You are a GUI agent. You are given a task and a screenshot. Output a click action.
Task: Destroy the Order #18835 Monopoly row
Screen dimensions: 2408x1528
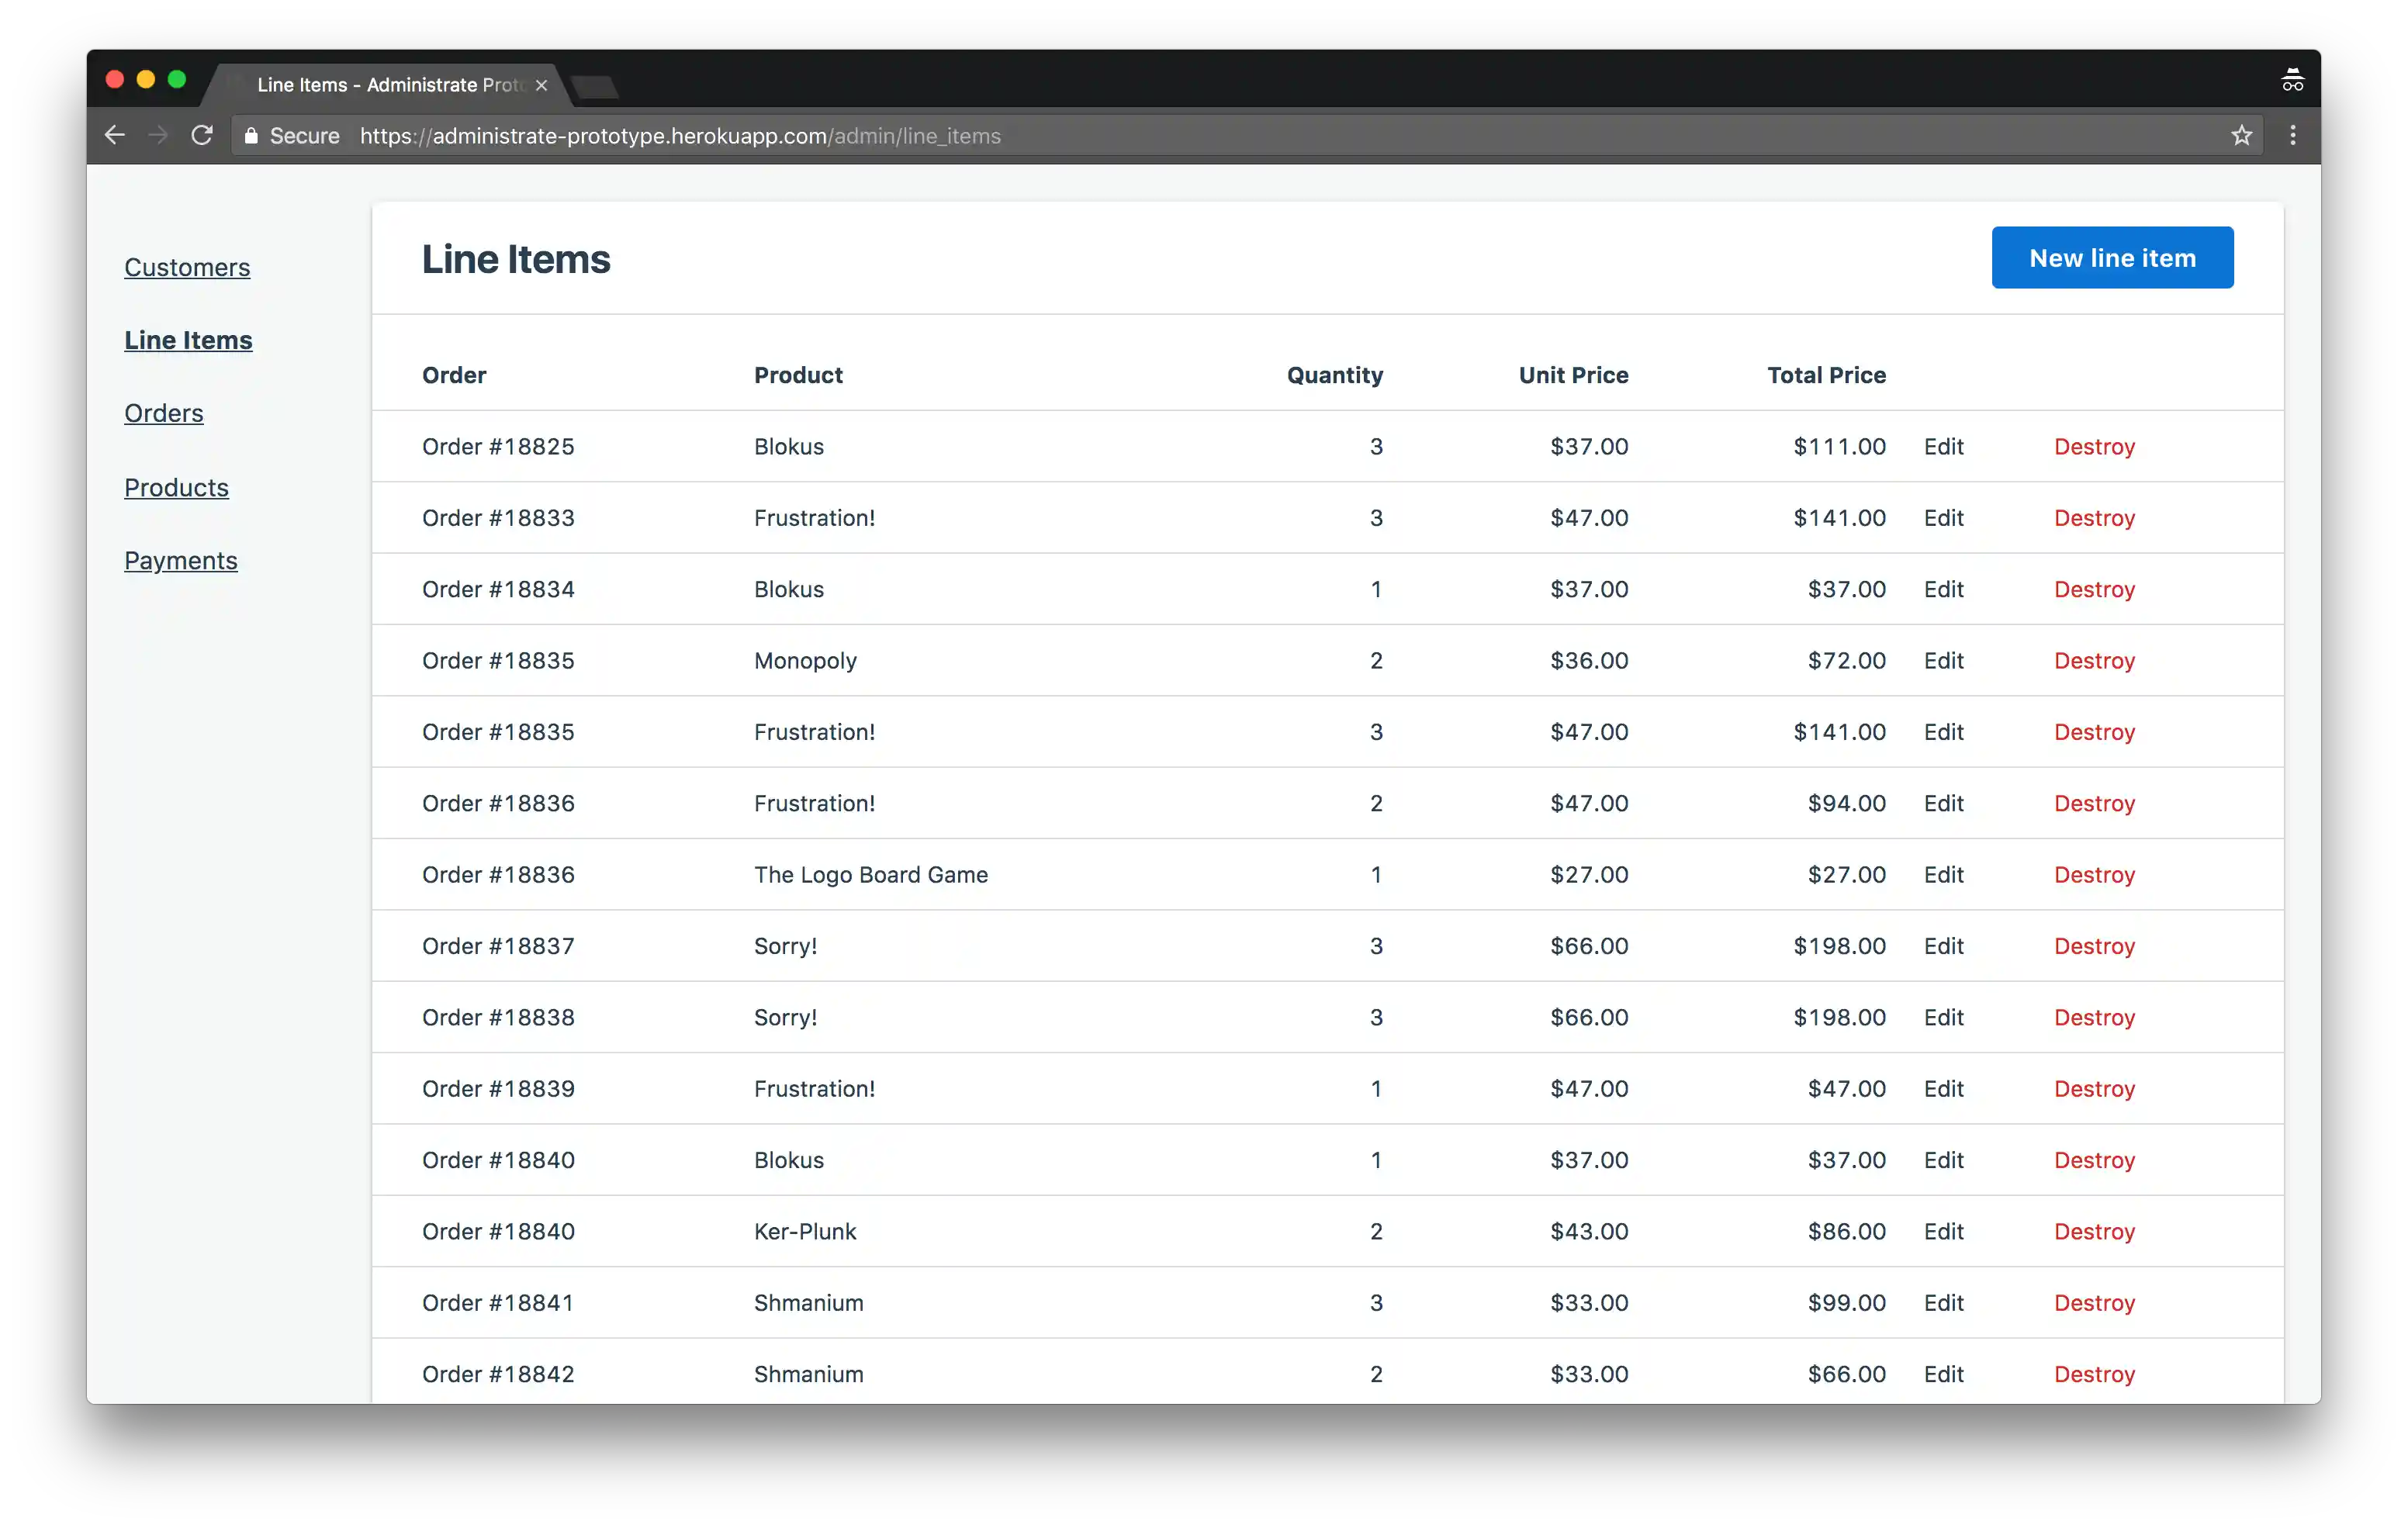[x=2094, y=660]
